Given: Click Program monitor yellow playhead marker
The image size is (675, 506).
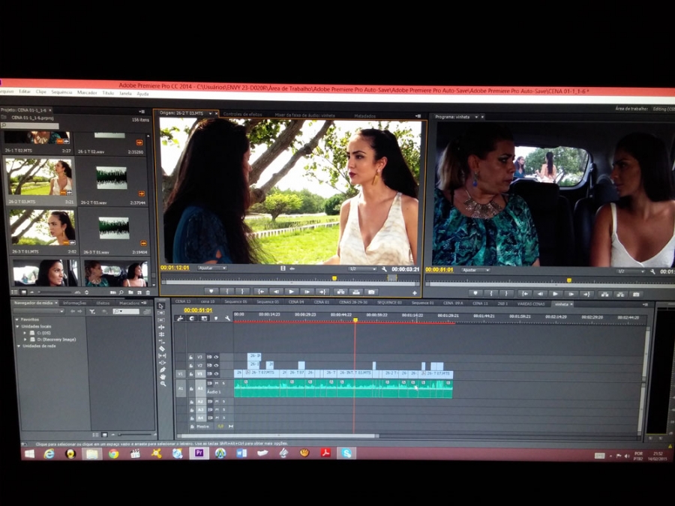Looking at the screenshot, I should pos(569,280).
